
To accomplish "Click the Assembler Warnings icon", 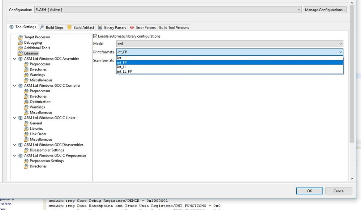I will coord(26,75).
